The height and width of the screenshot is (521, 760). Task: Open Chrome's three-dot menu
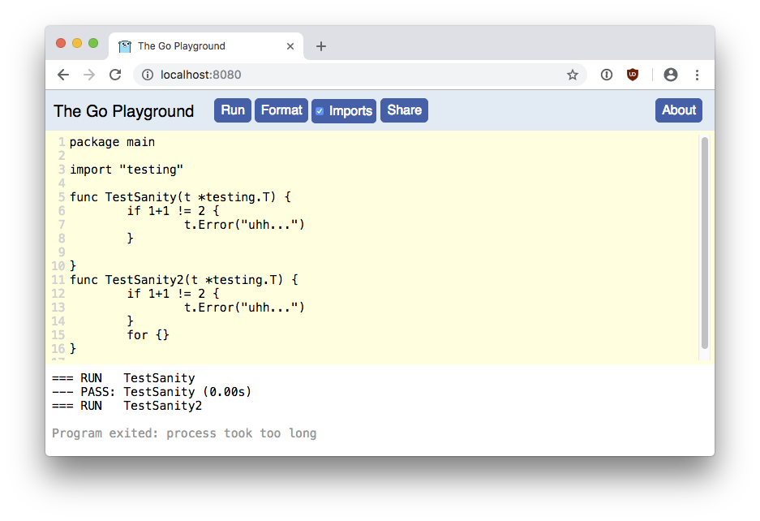(x=697, y=75)
